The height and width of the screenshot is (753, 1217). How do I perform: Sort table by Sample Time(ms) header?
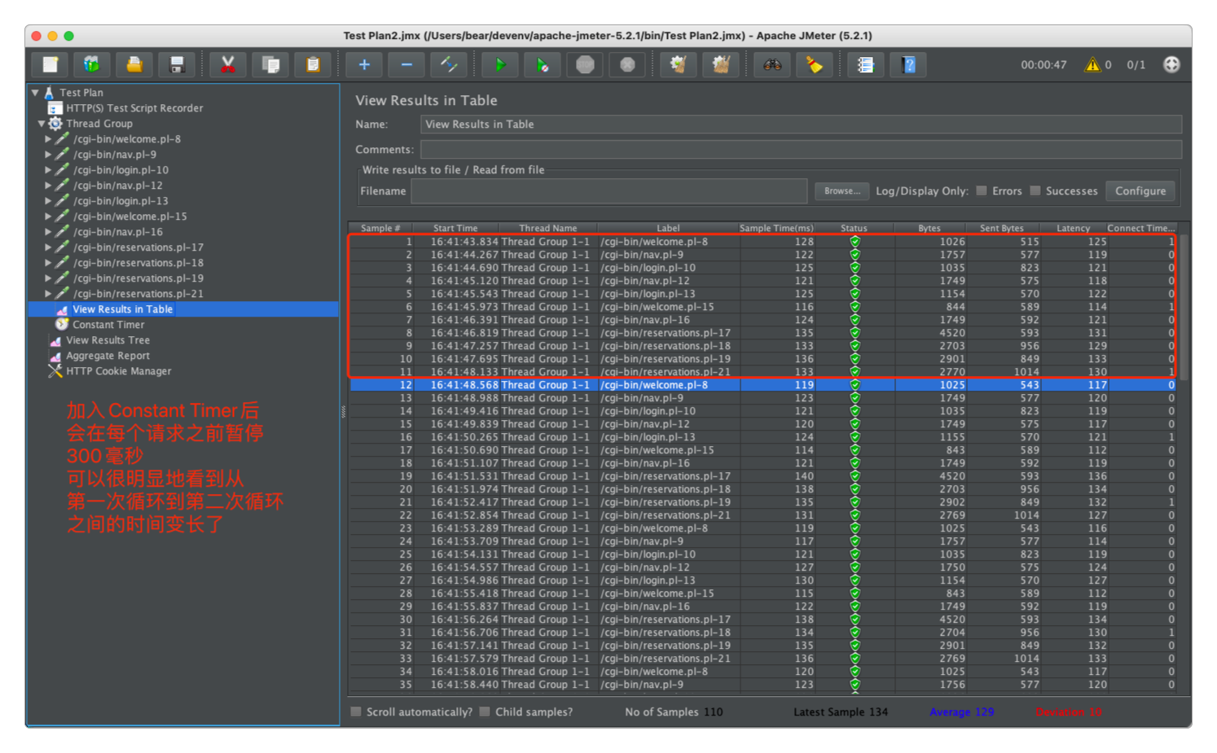coord(776,228)
